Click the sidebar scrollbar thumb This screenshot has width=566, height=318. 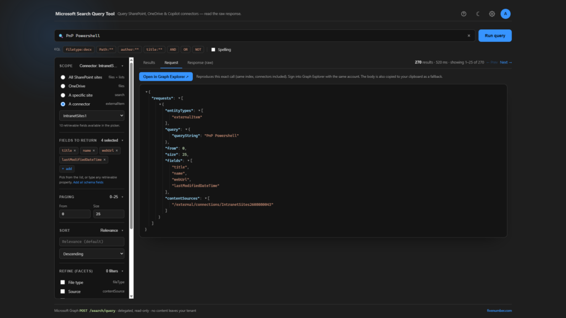(x=131, y=146)
